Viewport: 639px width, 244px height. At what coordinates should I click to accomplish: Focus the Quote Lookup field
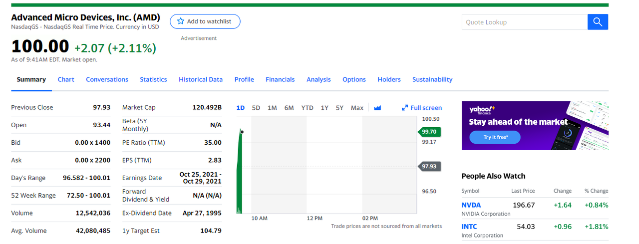525,22
